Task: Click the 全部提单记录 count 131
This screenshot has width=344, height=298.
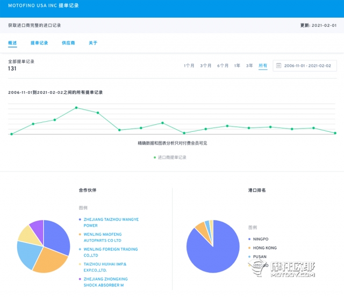Action: click(12, 69)
